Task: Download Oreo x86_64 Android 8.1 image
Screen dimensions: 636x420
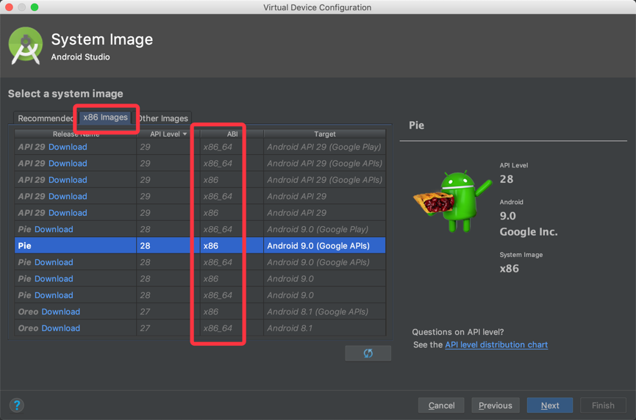Action: [x=61, y=328]
